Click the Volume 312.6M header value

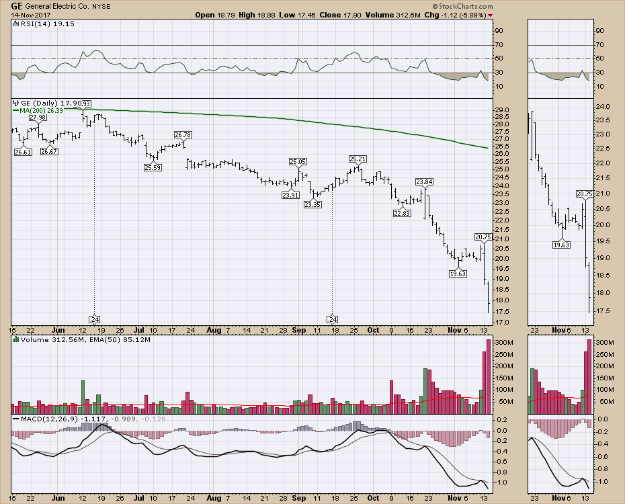pyautogui.click(x=393, y=15)
